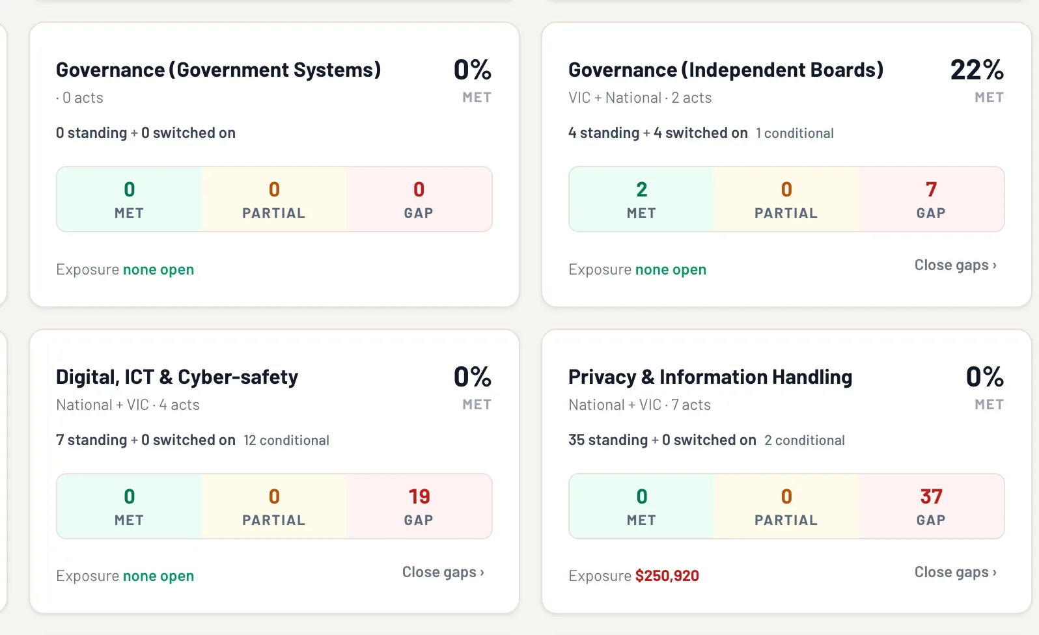Click the 0 PARTIAL cell in Digital, ICT & Cyber-safety
This screenshot has width=1039, height=635.
[274, 506]
